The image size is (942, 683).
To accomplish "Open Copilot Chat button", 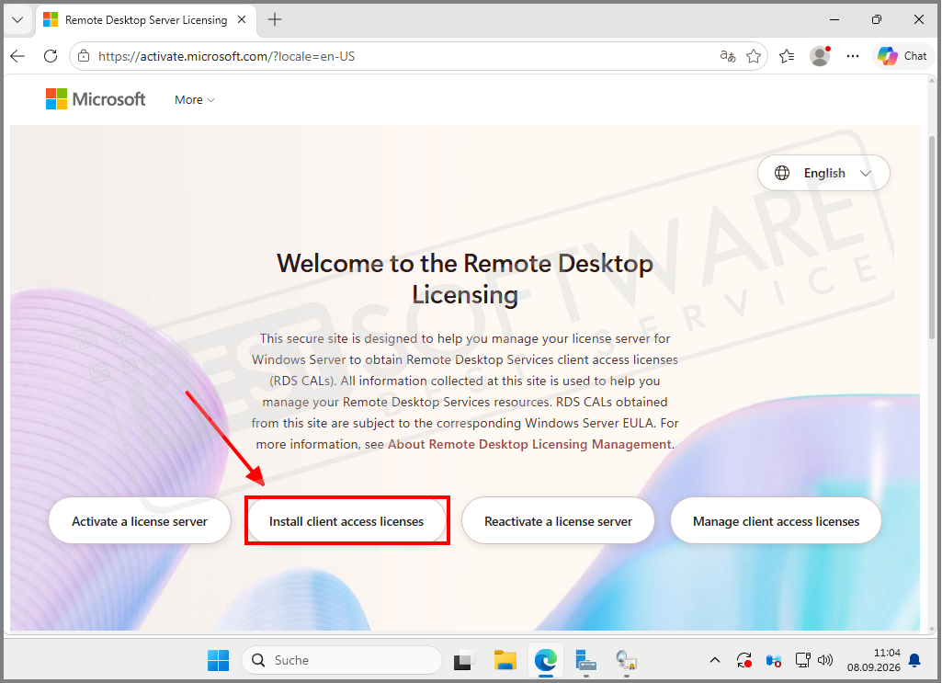I will tap(902, 56).
